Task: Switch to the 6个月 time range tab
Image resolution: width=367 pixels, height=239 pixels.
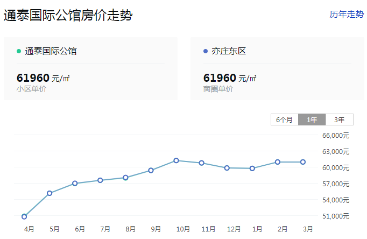Action: (x=284, y=120)
